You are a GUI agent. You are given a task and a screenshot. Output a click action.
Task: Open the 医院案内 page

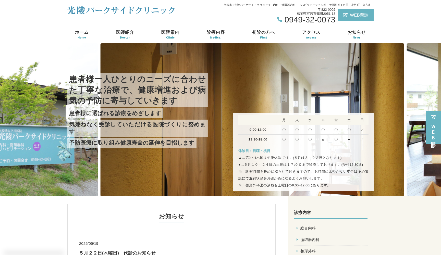tap(170, 34)
